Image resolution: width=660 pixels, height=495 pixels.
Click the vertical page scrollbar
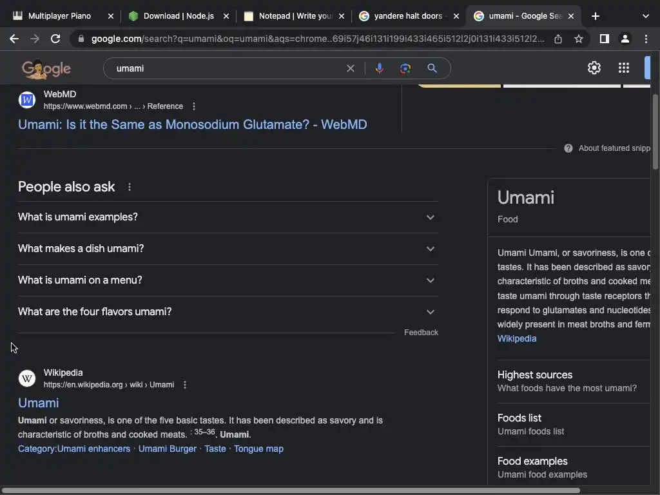click(655, 131)
